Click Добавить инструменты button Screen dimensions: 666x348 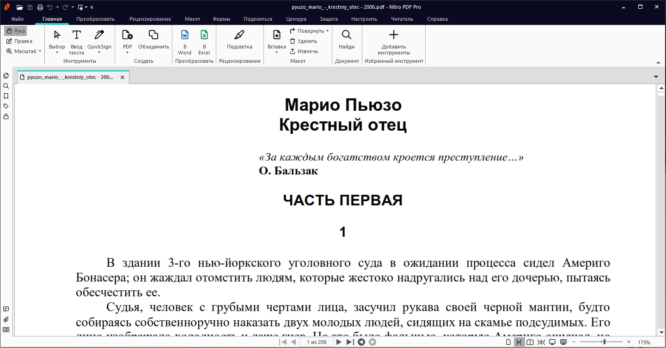point(394,42)
